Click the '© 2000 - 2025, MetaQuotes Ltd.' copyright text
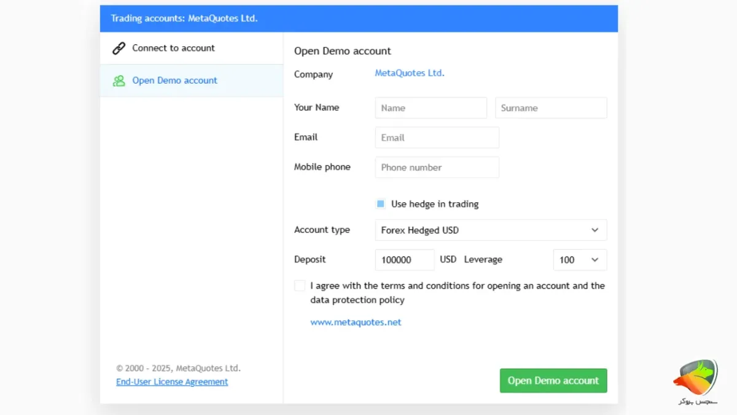The image size is (737, 415). 179,368
